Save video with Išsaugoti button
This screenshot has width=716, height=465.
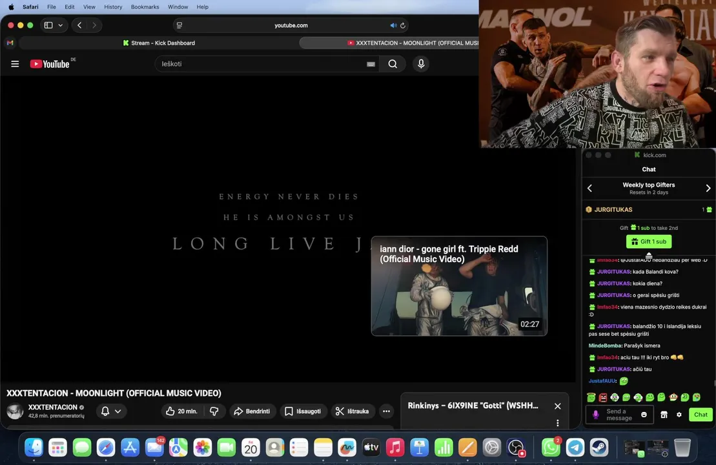(x=303, y=411)
